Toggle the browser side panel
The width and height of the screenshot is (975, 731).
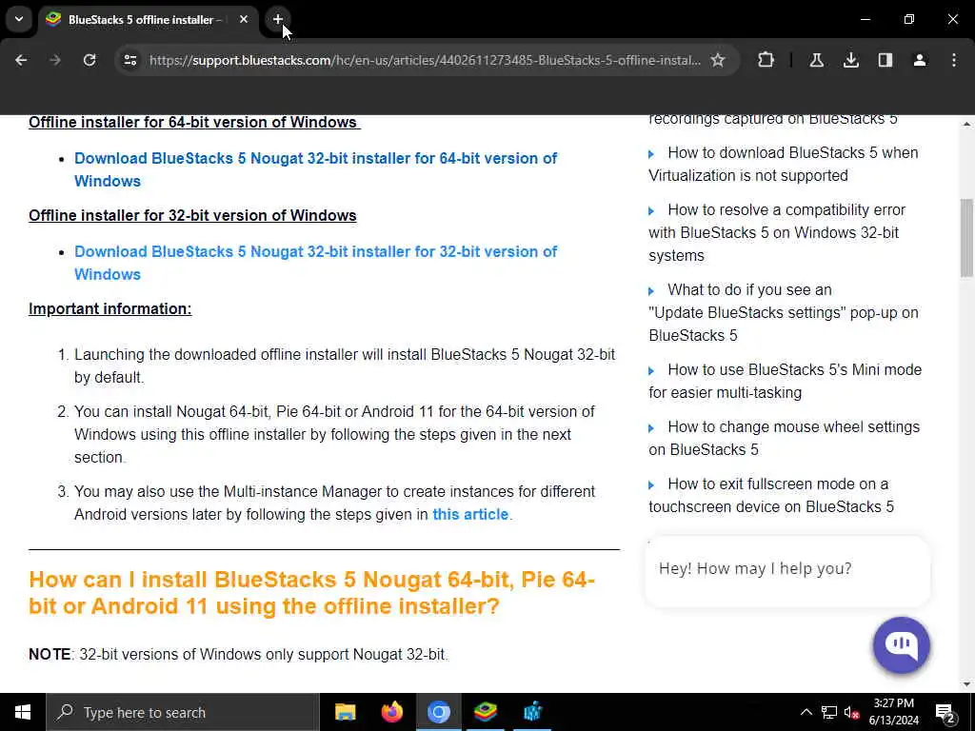(x=885, y=60)
